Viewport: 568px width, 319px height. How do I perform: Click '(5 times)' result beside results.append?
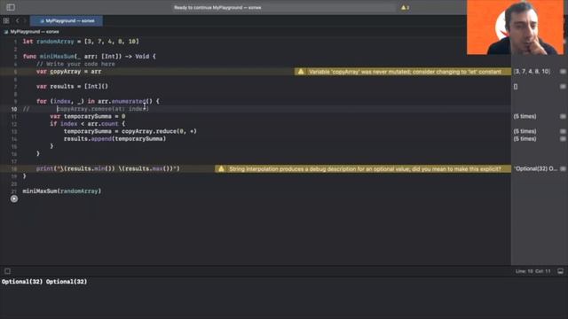(525, 139)
